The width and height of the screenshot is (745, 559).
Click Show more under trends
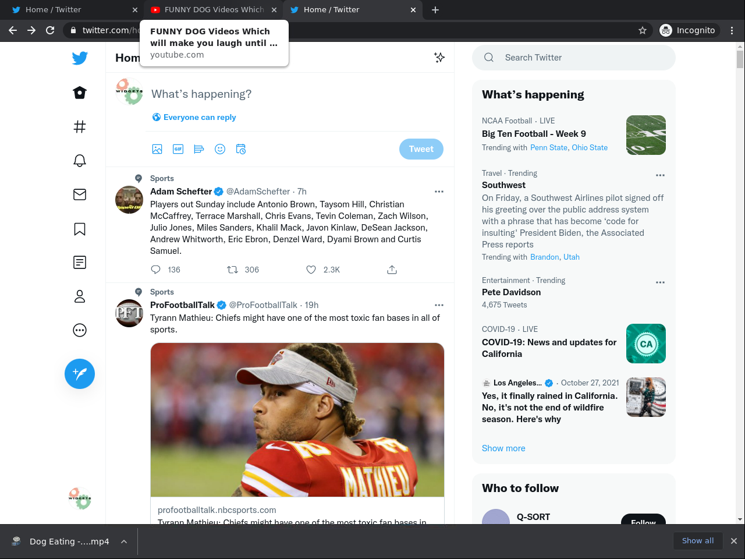click(503, 448)
